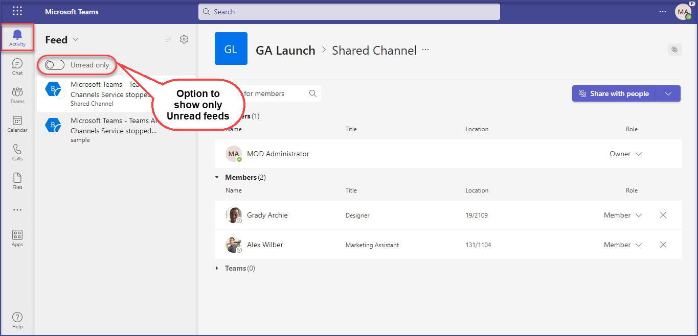Viewport: 698px width, 336px height.
Task: Collapse the Members section
Action: click(x=217, y=178)
